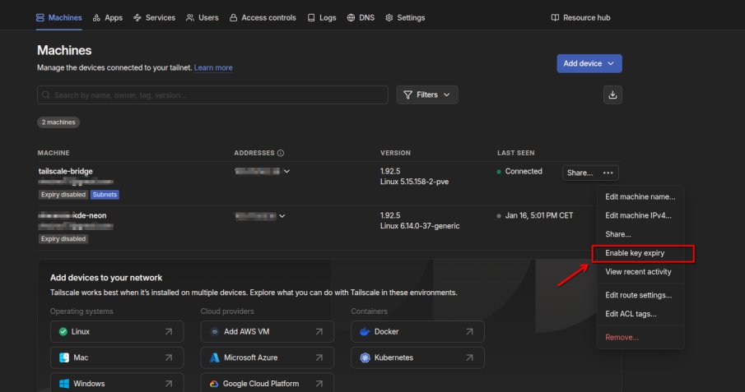Open the Mac install guide

tap(117, 357)
